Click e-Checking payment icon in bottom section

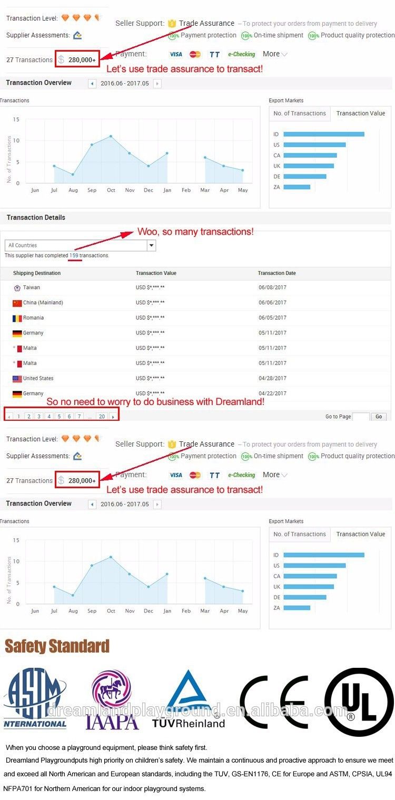[241, 475]
